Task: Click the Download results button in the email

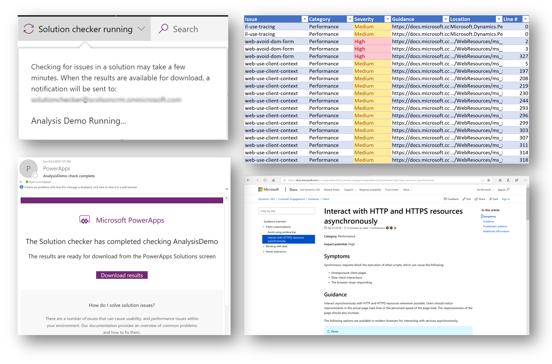Action: click(x=122, y=275)
